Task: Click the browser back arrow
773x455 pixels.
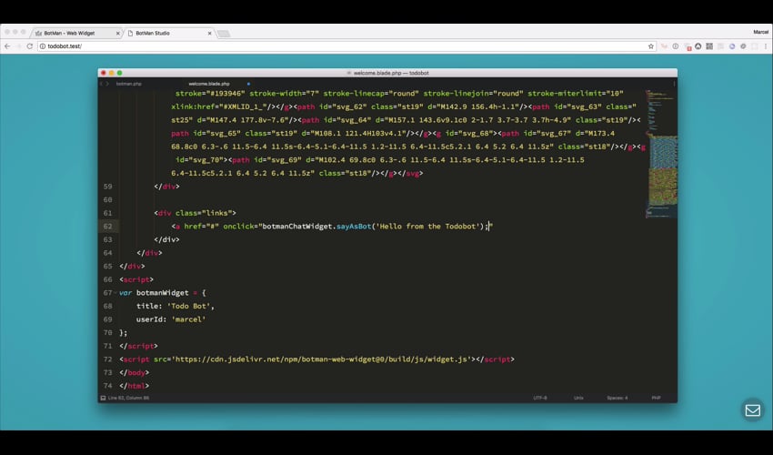Action: point(7,45)
